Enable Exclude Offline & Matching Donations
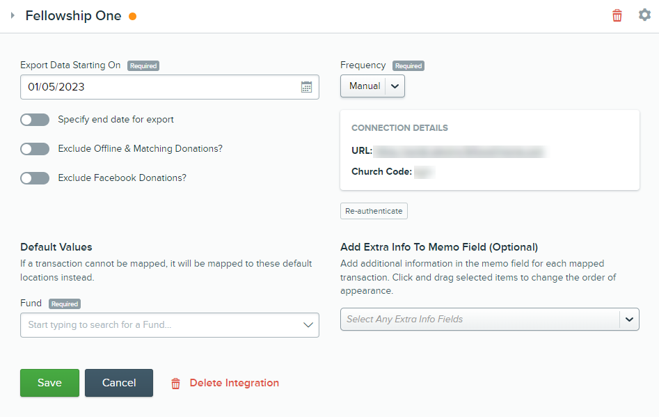Image resolution: width=659 pixels, height=417 pixels. [35, 149]
